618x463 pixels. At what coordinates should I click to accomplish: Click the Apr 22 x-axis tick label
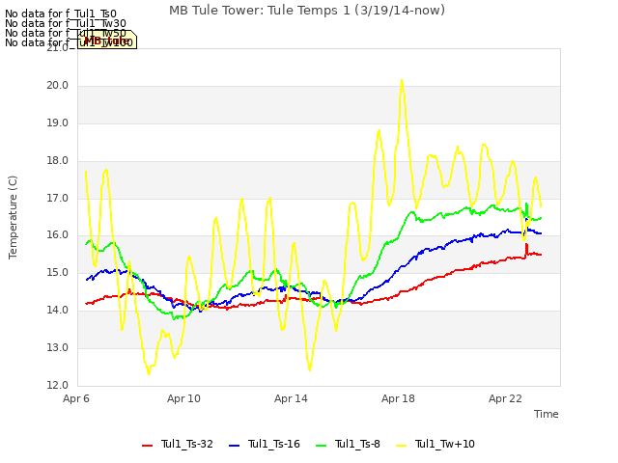[505, 398]
